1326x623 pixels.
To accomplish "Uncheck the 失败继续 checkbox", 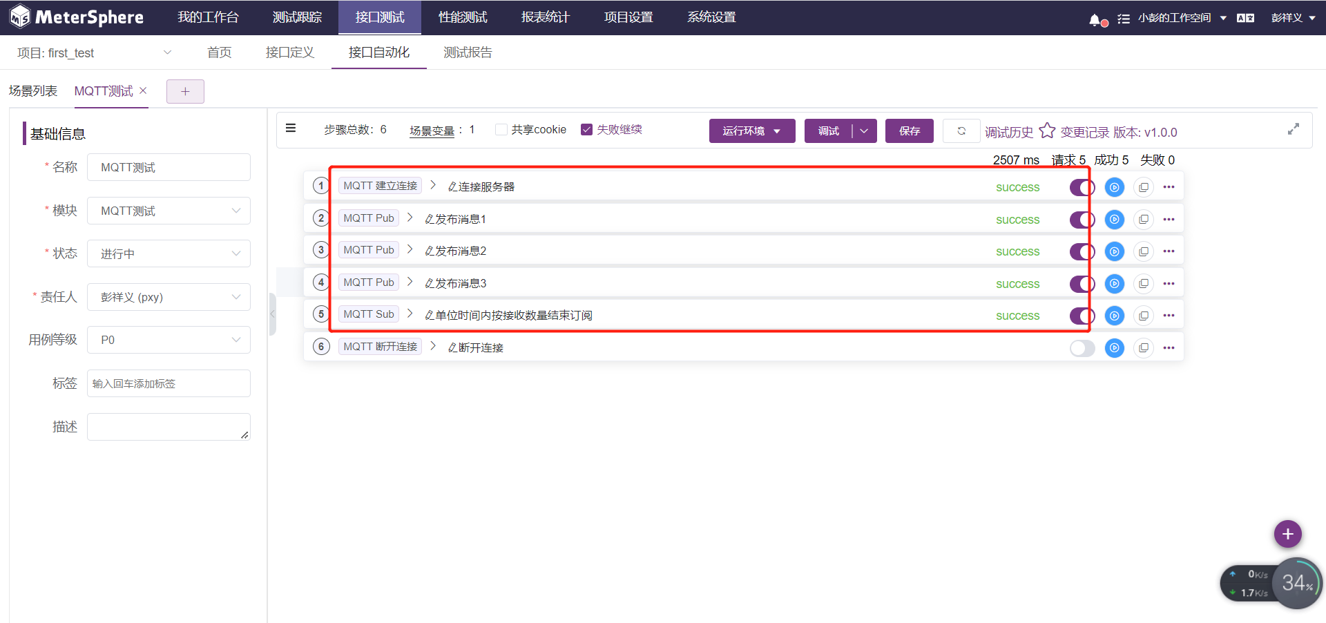I will click(587, 129).
